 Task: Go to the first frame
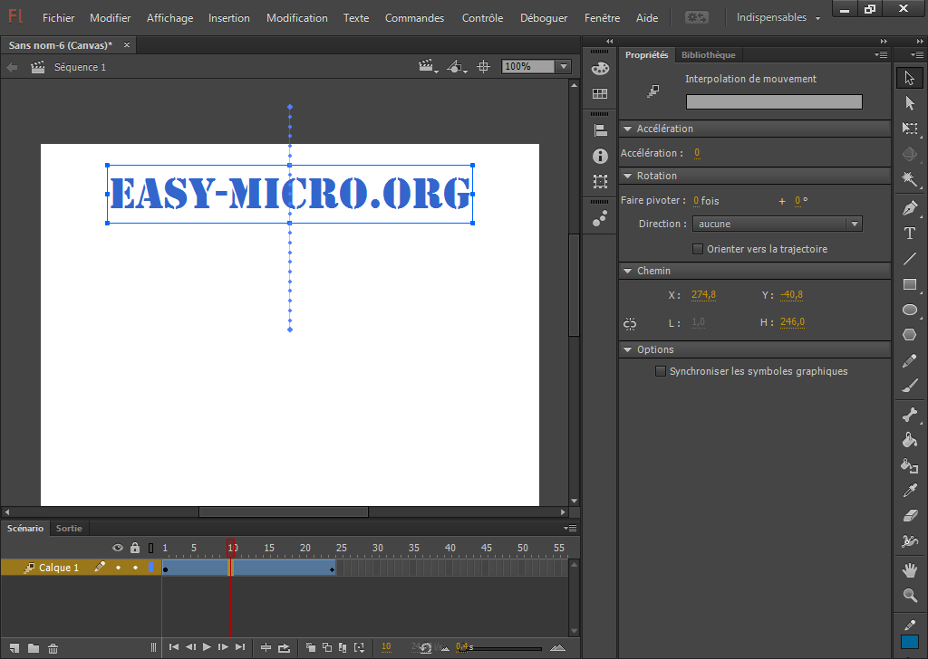[174, 646]
